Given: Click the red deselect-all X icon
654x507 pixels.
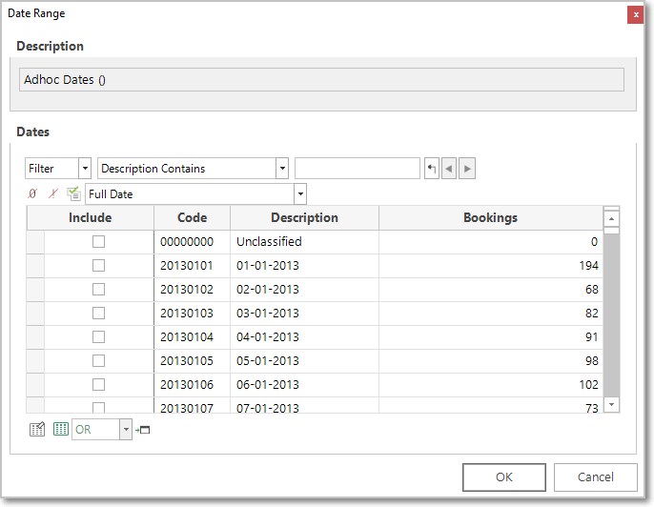Looking at the screenshot, I should pyautogui.click(x=53, y=193).
